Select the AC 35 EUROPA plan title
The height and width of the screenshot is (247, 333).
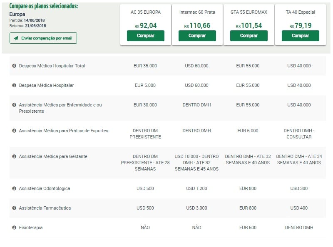click(145, 12)
